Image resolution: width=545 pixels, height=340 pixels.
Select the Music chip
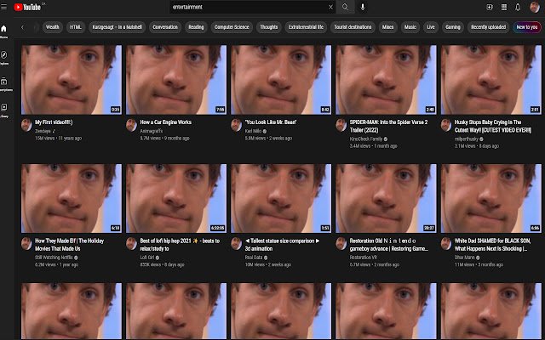point(410,27)
